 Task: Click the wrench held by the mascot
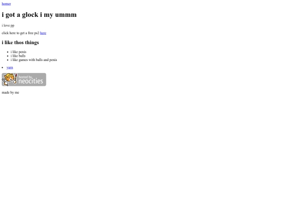(x=5, y=82)
